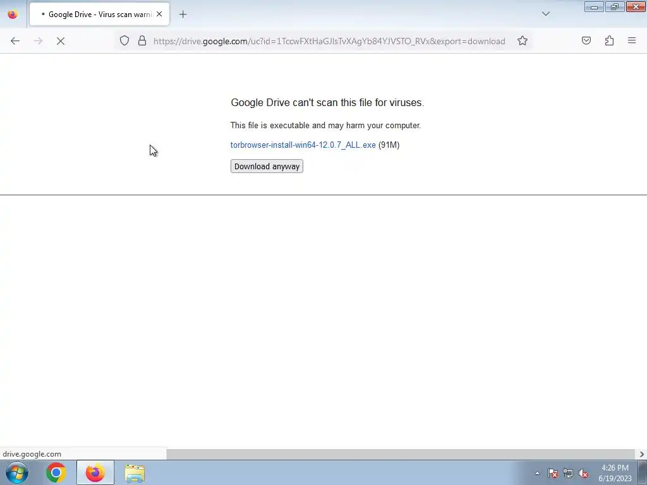Click the Show desktop strip

coord(643,472)
